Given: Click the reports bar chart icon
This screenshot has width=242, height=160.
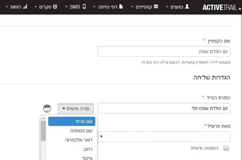Looking at the screenshot, I should [x=25, y=6].
